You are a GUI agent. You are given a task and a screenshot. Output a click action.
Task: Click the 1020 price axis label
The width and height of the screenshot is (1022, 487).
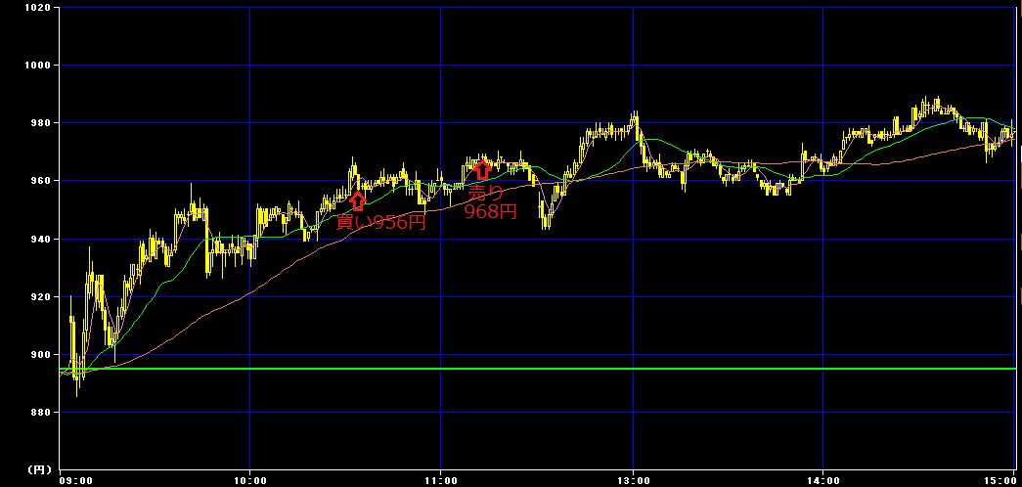click(x=38, y=7)
